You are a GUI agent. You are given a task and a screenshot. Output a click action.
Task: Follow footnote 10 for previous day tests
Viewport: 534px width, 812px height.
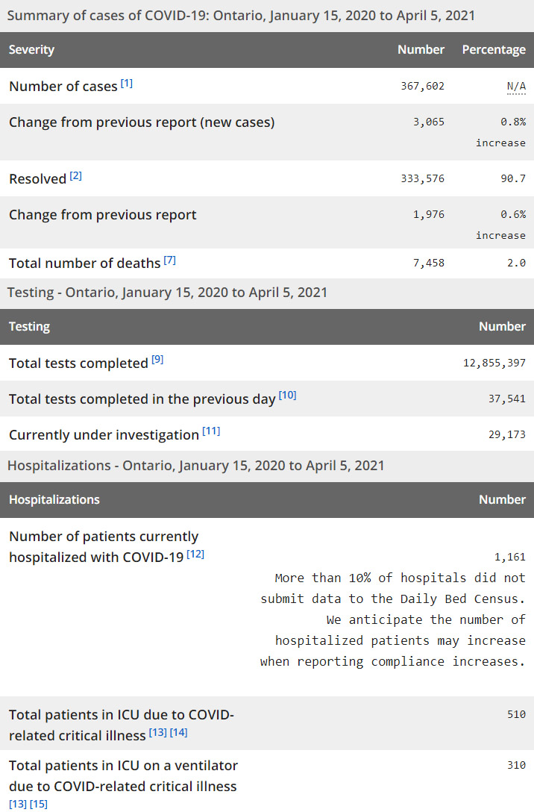click(287, 395)
